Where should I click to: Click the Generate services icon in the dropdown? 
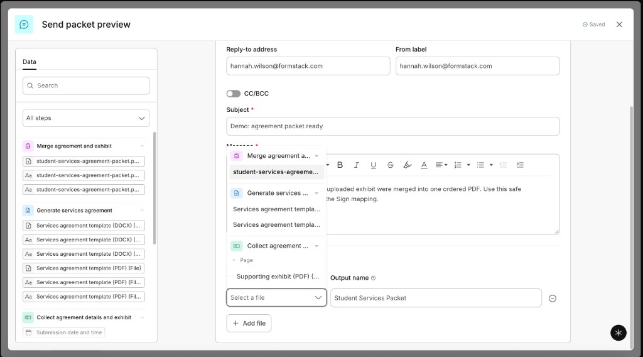pyautogui.click(x=237, y=194)
